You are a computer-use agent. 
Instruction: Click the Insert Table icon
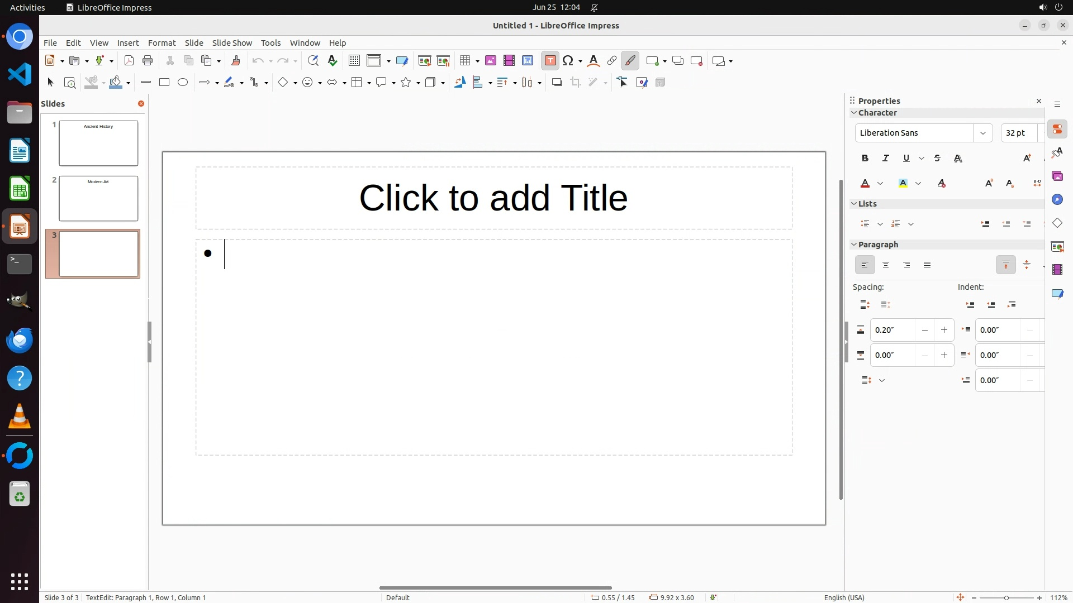pos(464,61)
